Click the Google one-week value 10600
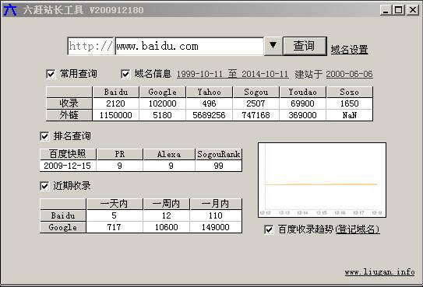Image resolution: width=423 pixels, height=287 pixels. coord(167,227)
